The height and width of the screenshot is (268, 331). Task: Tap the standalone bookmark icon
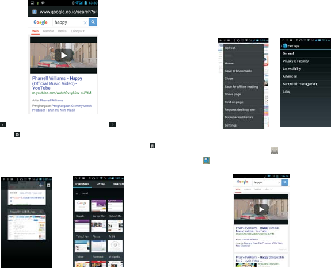click(152, 146)
